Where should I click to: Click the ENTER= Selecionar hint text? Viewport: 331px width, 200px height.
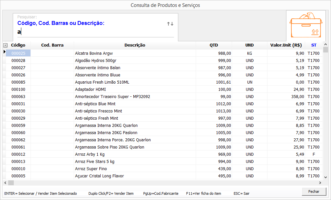41,193
